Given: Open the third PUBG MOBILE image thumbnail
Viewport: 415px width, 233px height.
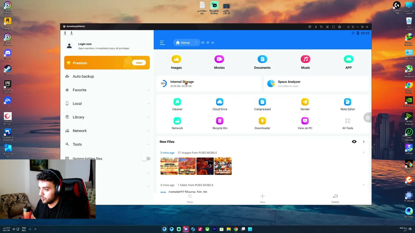Looking at the screenshot, I should [205, 166].
